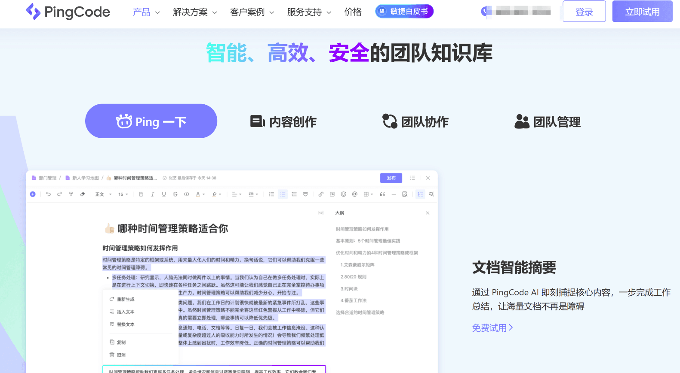680x373 pixels.
Task: Click the collapse block toolbar icon
Action: [x=305, y=194]
